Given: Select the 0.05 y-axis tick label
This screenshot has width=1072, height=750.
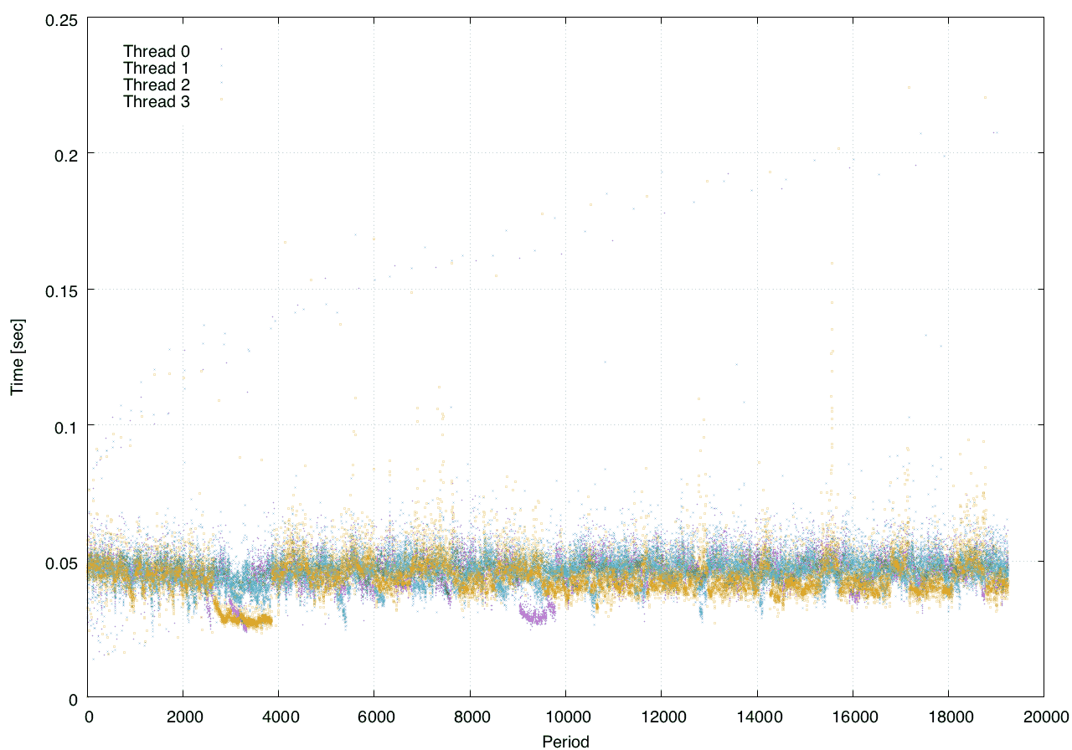Looking at the screenshot, I should tap(59, 562).
